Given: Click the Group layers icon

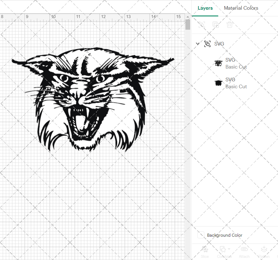Looking at the screenshot, I should point(202,25).
